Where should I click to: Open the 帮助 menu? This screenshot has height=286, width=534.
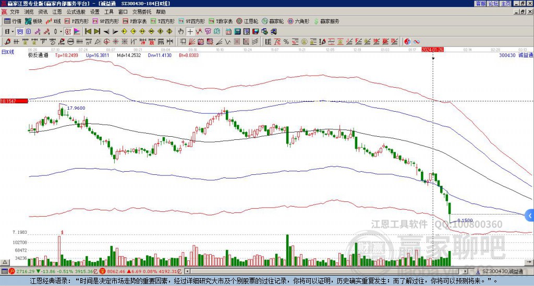161,12
